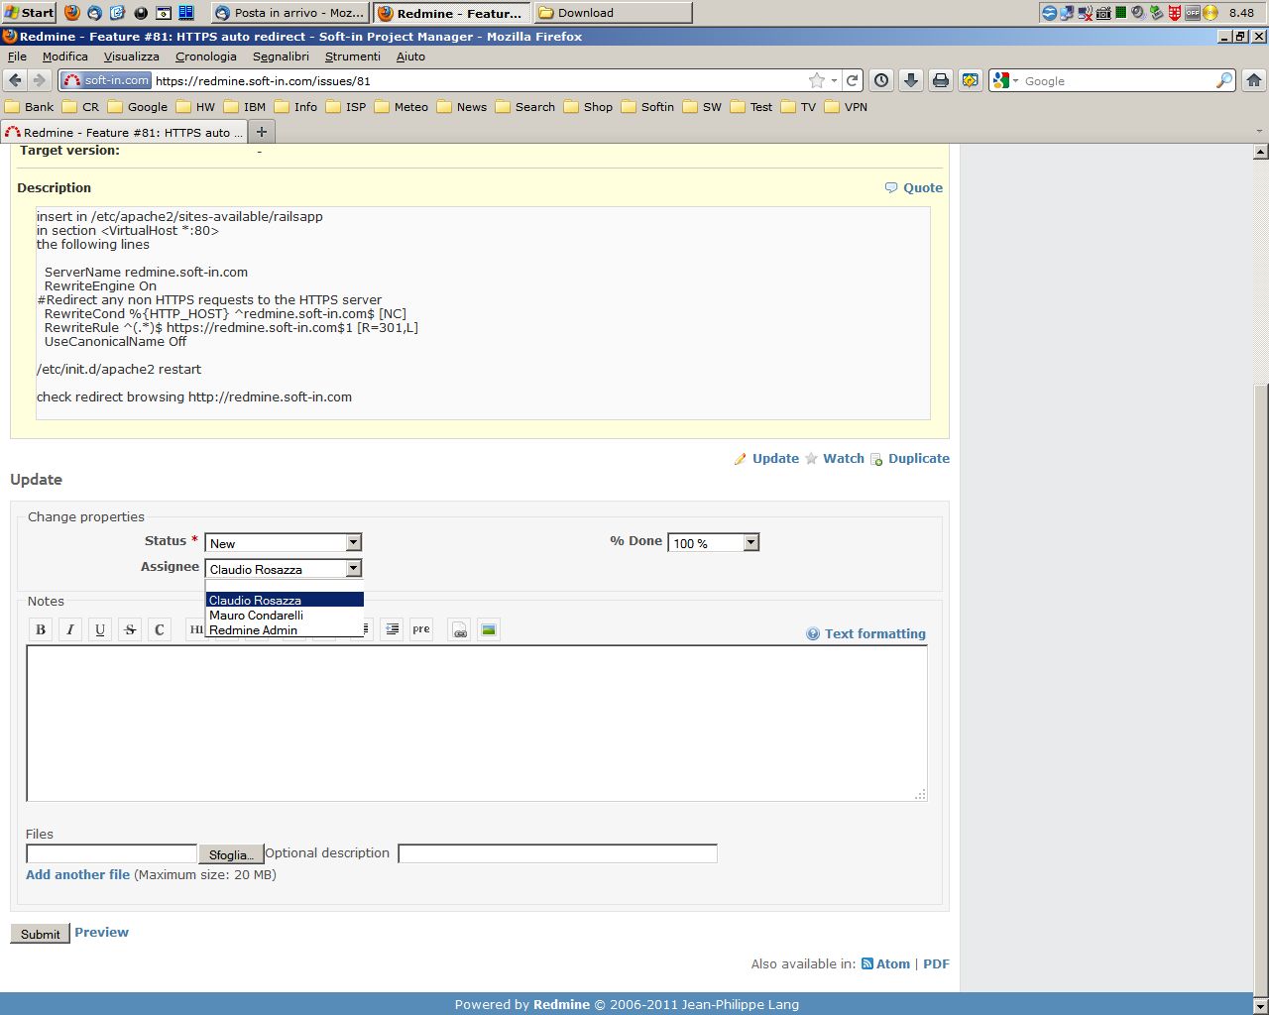
Task: Switch to Download taskbar window
Action: [x=613, y=13]
